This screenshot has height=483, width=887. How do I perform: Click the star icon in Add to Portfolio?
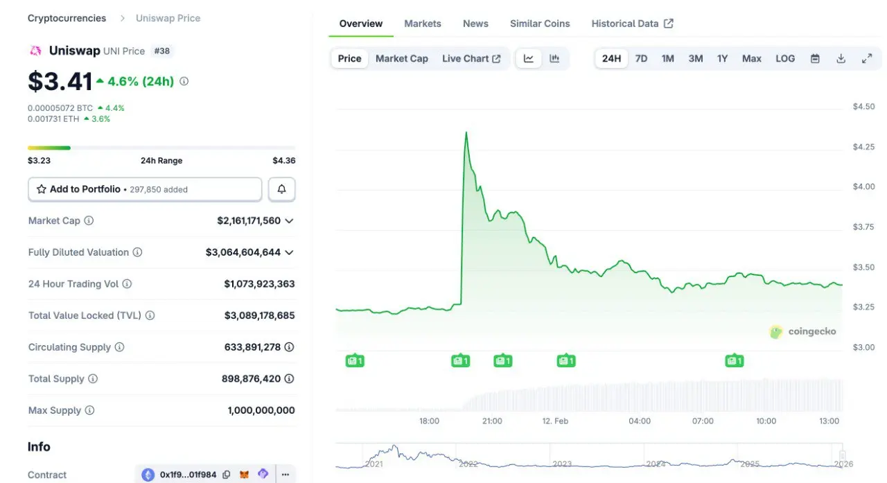[x=42, y=189]
